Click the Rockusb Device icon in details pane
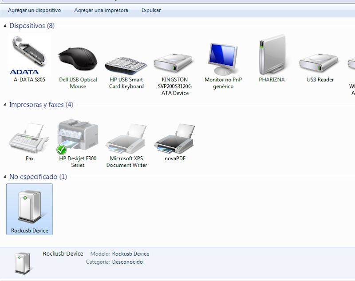 tap(23, 263)
